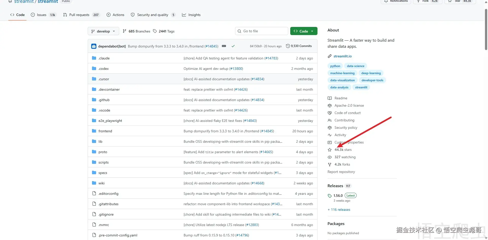
Task: Open the .gitignore file name
Action: [x=106, y=214]
